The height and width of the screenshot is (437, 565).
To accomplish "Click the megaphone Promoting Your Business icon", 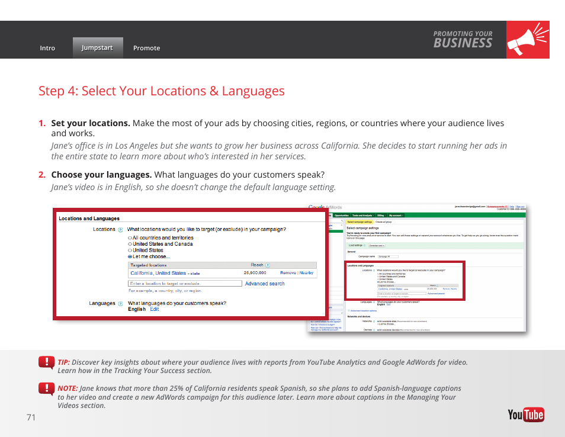I will tap(528, 40).
